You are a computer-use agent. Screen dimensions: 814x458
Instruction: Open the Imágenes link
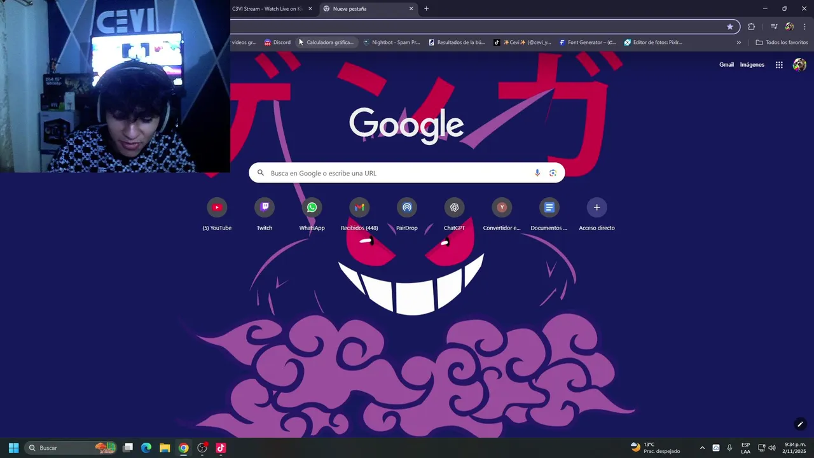tap(752, 65)
